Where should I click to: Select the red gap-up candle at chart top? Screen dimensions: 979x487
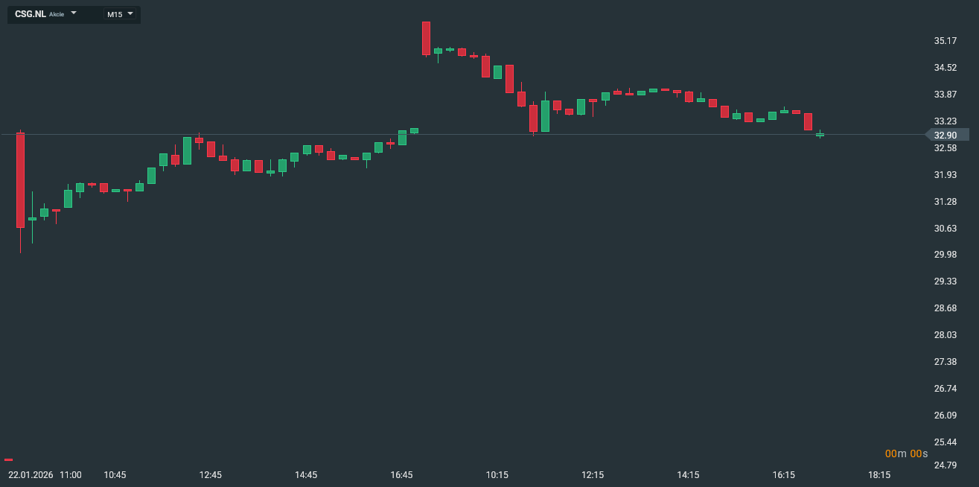426,38
